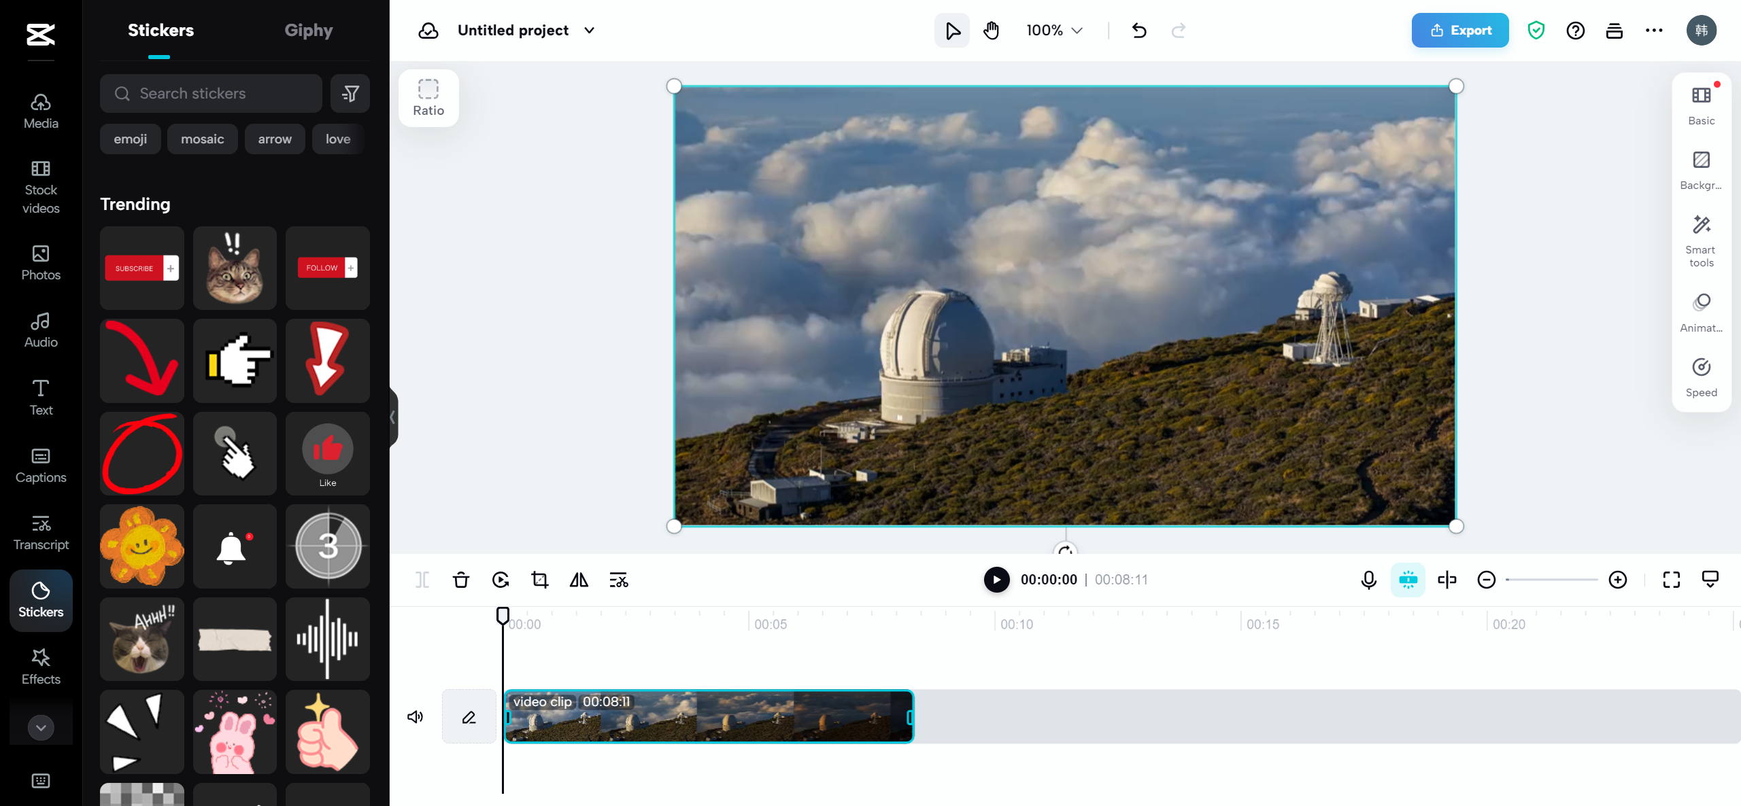The image size is (1741, 806).
Task: Open the Effects panel icon
Action: (40, 665)
